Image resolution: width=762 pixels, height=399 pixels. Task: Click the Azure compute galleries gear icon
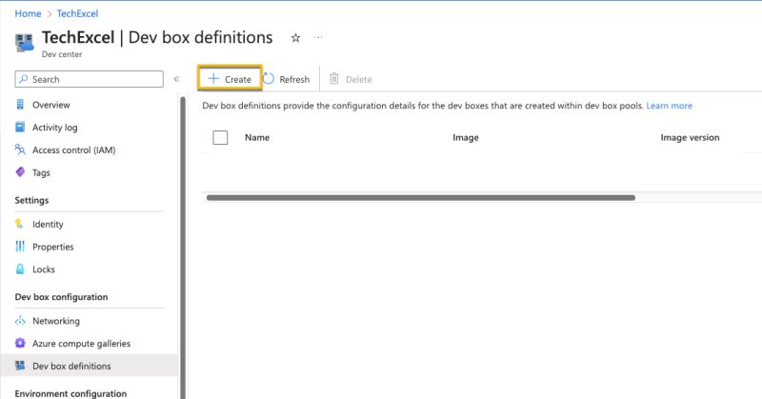[x=20, y=343]
